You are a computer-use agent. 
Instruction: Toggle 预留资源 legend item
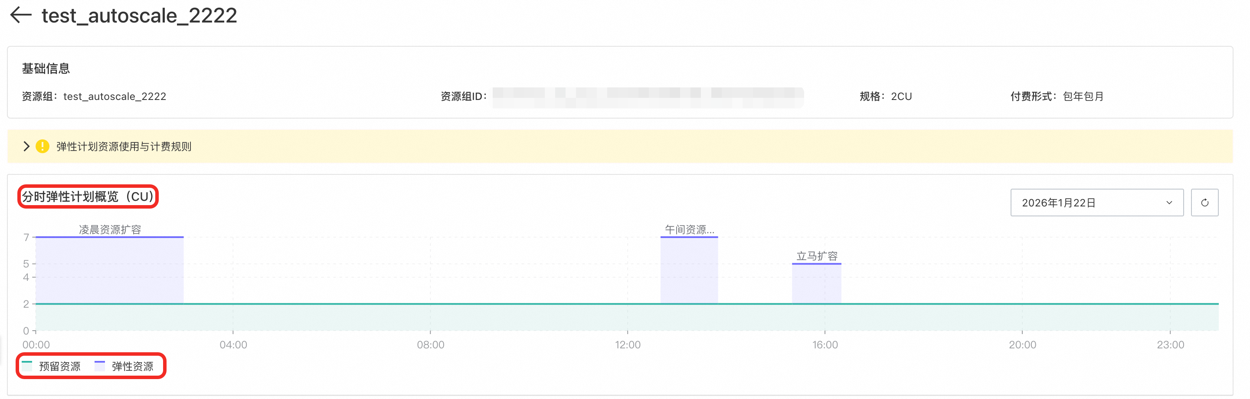coord(52,366)
